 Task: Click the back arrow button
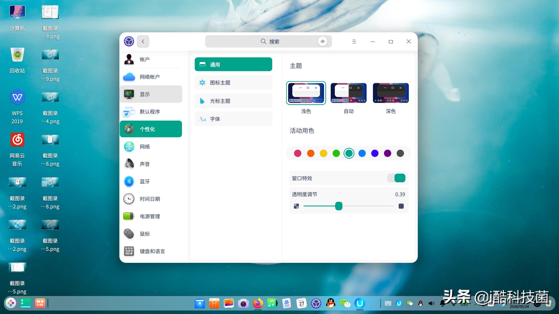143,41
